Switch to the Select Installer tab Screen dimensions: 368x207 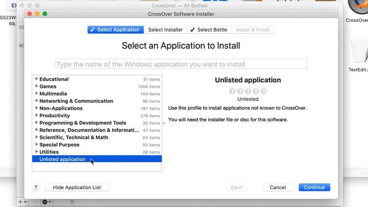[x=166, y=30]
